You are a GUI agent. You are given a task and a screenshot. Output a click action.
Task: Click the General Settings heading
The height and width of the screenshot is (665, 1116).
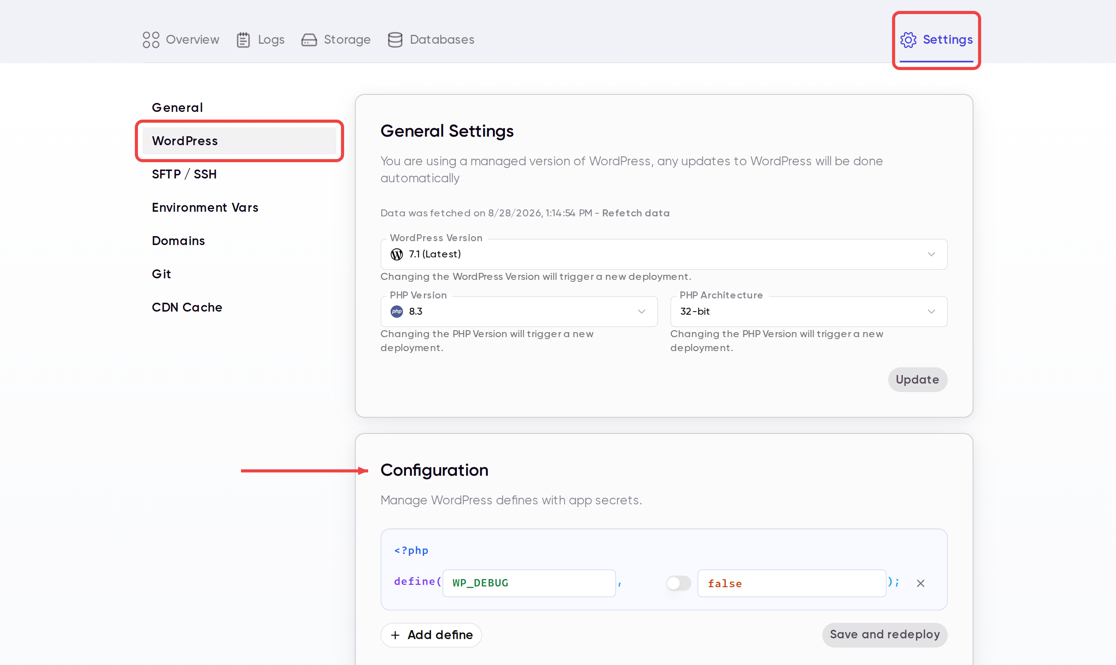click(447, 131)
